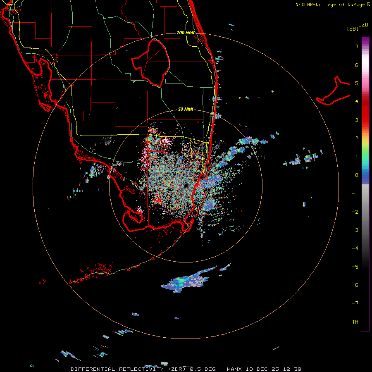Click the blue 0 dB band of color bar
372x372 pixels.
click(365, 176)
